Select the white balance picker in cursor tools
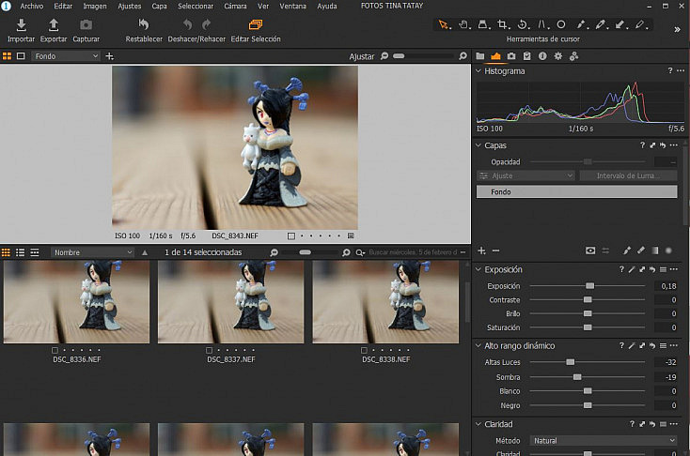Image resolution: width=690 pixels, height=456 pixels. click(x=601, y=24)
